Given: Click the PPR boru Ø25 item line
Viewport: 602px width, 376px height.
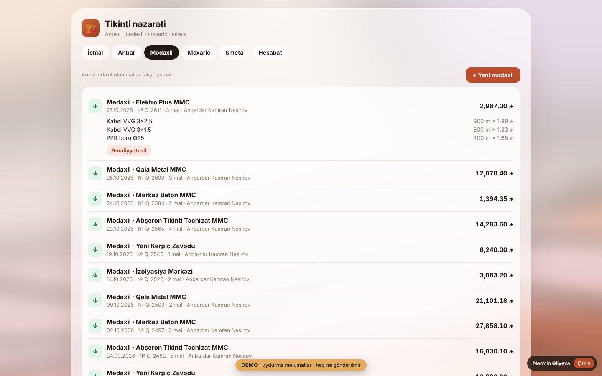Looking at the screenshot, I should [x=310, y=138].
